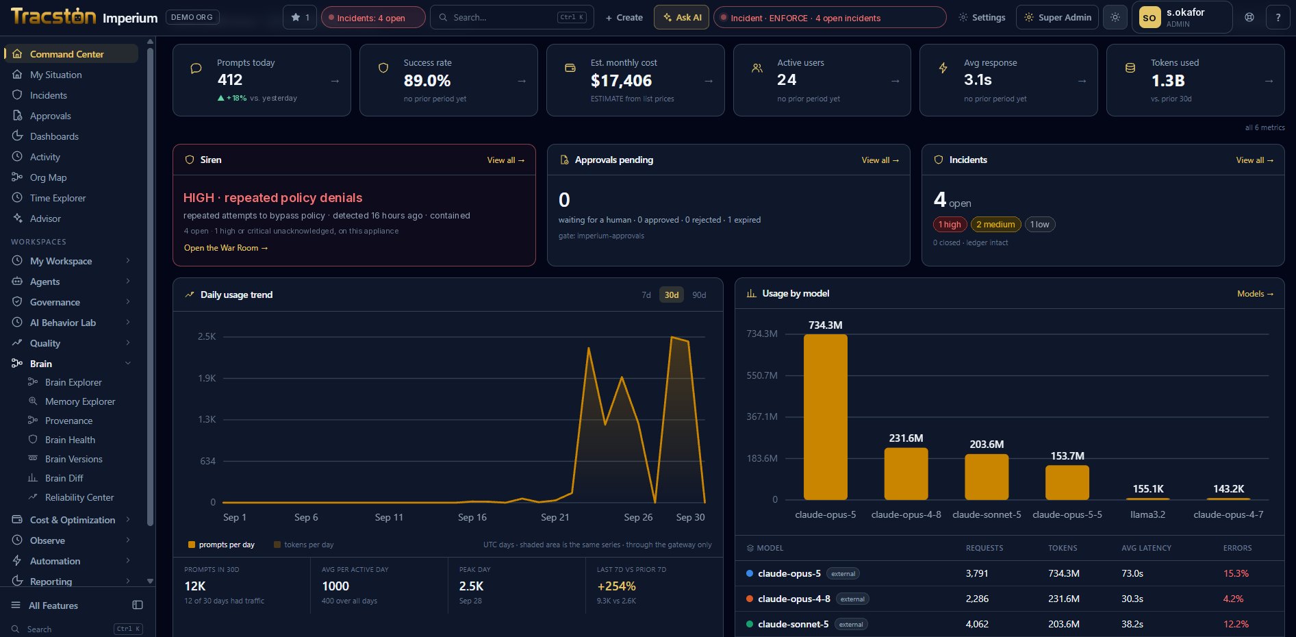Click the sidebar bottom Search field

pyautogui.click(x=77, y=629)
